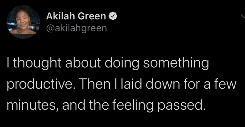Screen dimensions: 245x127
Task: Visit the @akilahgreen handle
Action: (x=77, y=28)
